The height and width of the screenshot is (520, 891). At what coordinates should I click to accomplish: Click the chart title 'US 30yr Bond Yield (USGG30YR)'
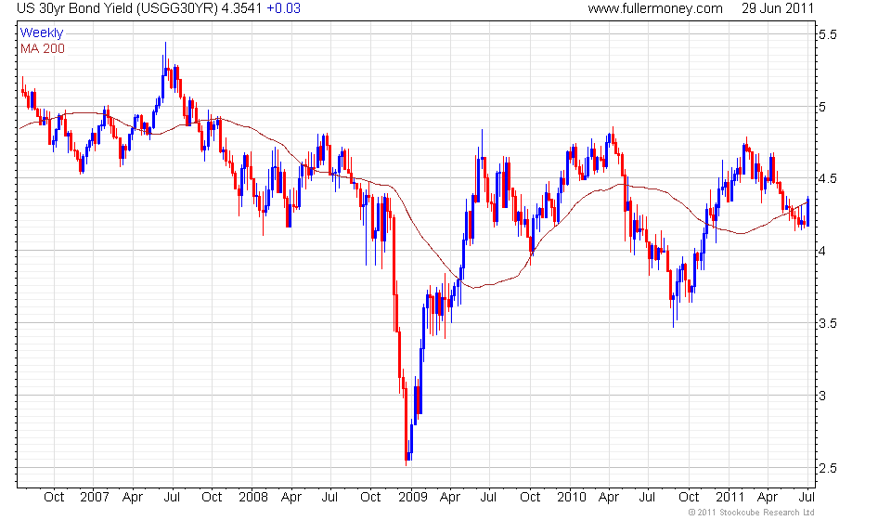(x=117, y=8)
